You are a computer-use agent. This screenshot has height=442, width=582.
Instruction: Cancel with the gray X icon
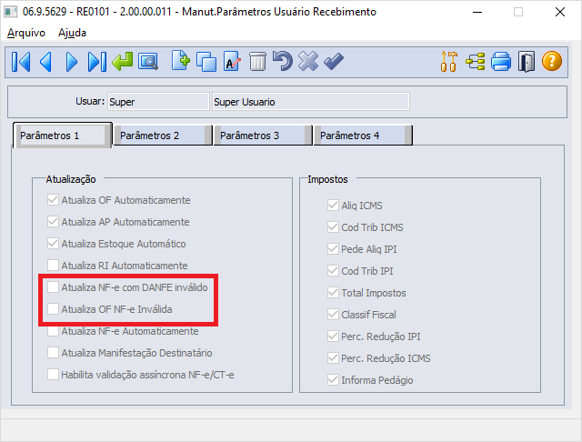click(x=308, y=61)
